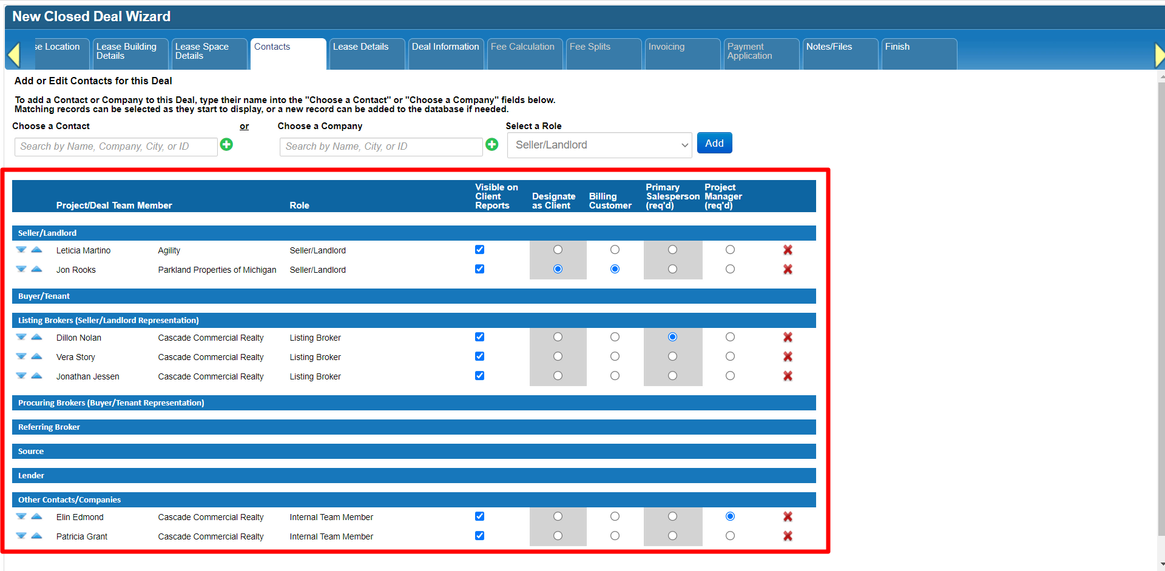Viewport: 1165px width, 571px height.
Task: Go to the Notes/Files tab
Action: [x=840, y=53]
